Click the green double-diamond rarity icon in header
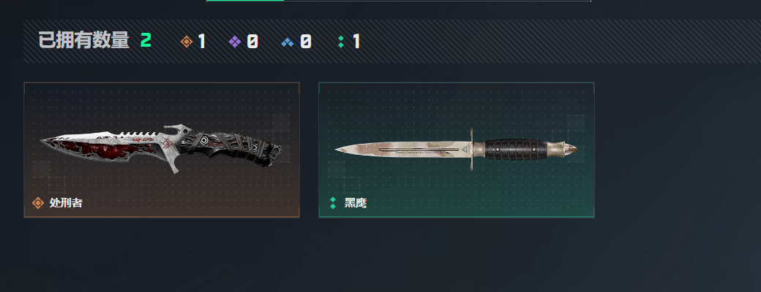The height and width of the screenshot is (292, 761). [341, 42]
